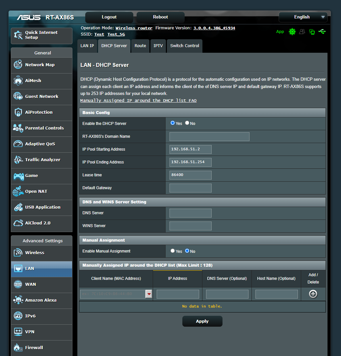Add a manual IP assignment with the plus icon
Screen dimensions: 341x356
pos(313,294)
